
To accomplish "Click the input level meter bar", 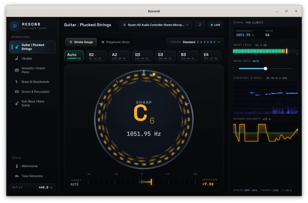I will coord(266,51).
